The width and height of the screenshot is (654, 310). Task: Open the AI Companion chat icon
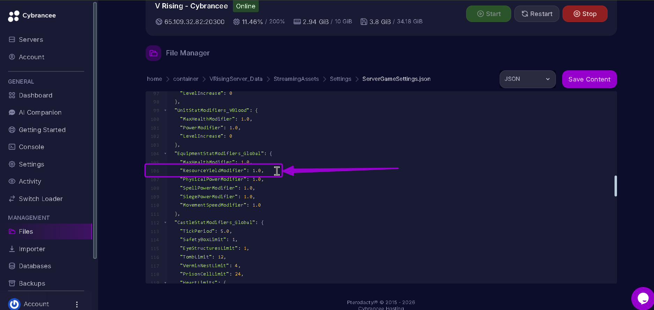12,112
